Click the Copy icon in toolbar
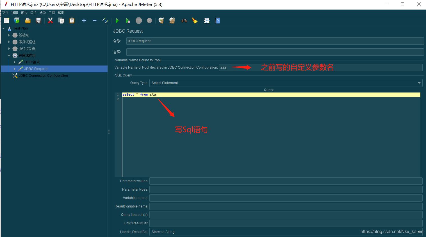This screenshot has width=426, height=237. [61, 21]
